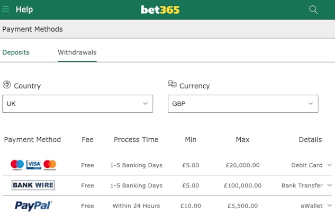Click the Payment Method column header
Image resolution: width=335 pixels, height=215 pixels.
(x=33, y=140)
